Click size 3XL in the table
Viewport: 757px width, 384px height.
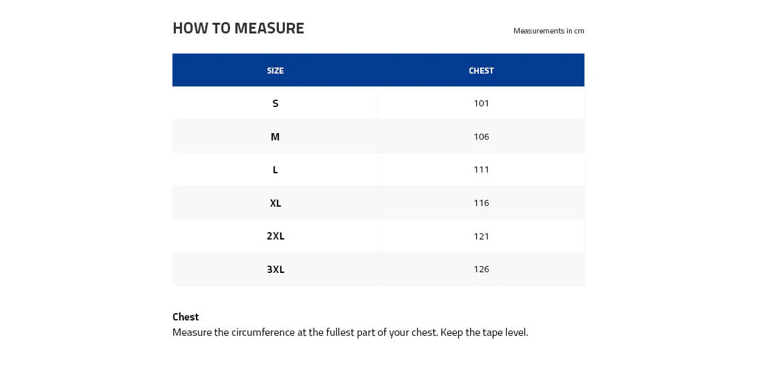click(x=276, y=269)
